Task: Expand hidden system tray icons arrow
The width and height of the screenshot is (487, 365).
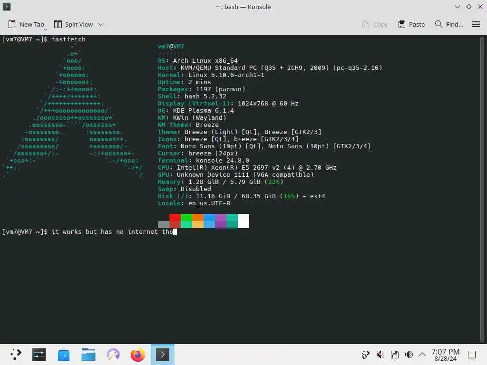Action: click(422, 355)
